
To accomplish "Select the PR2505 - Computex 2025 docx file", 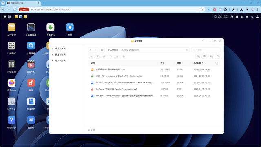I will tap(154, 96).
